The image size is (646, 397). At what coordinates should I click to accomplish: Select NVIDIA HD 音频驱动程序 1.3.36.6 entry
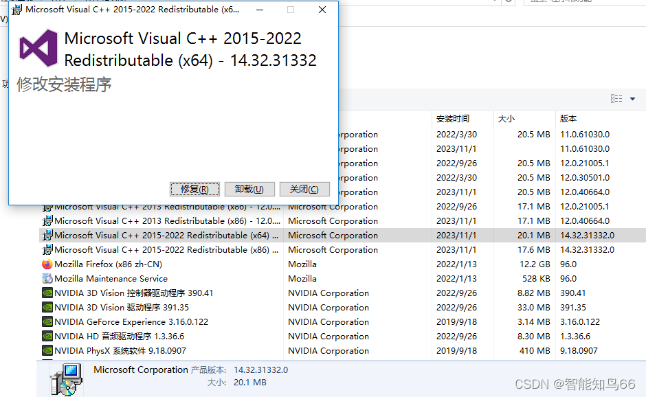point(119,336)
